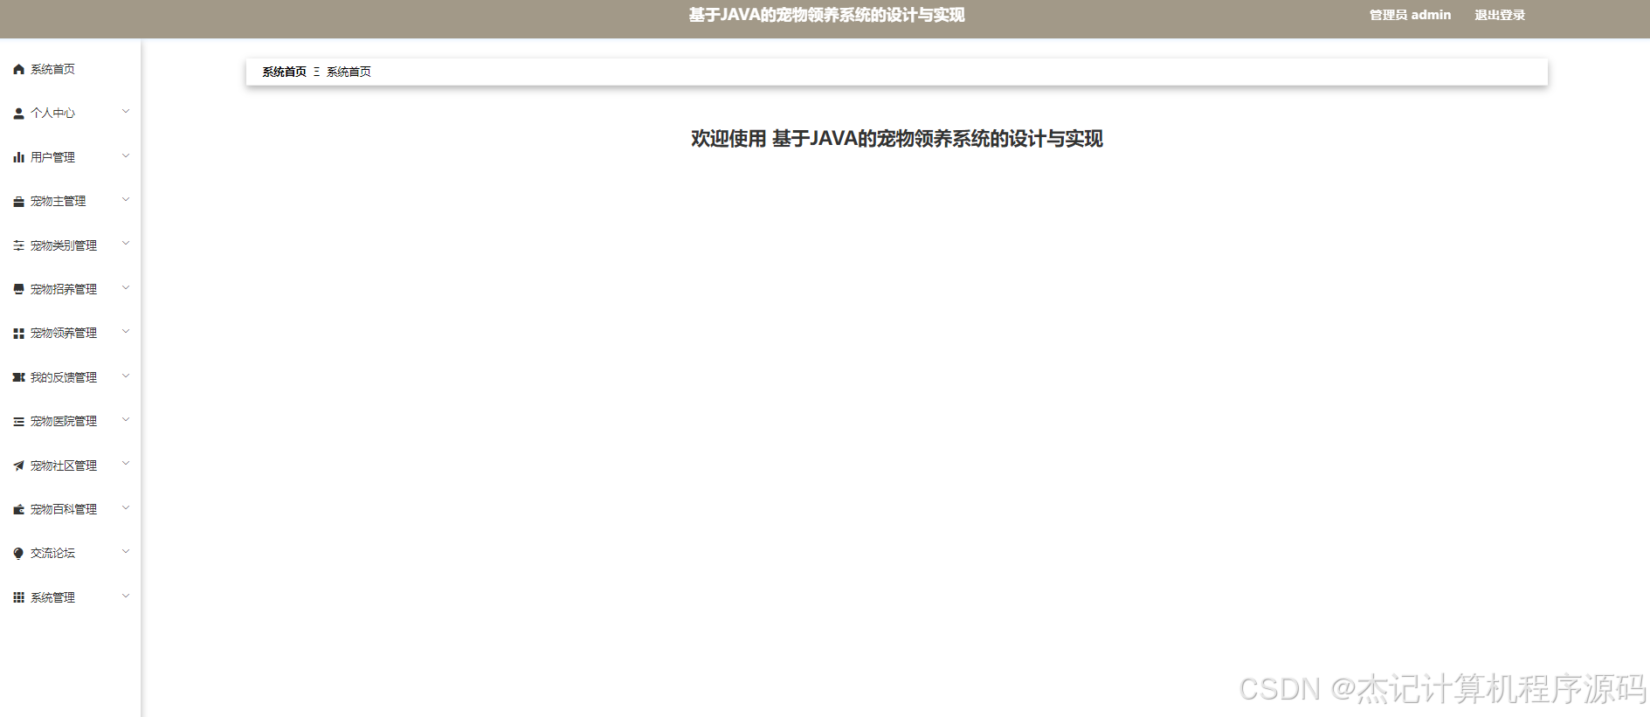Open the 系统首页 sidebar menu item
The height and width of the screenshot is (717, 1650).
tap(70, 69)
